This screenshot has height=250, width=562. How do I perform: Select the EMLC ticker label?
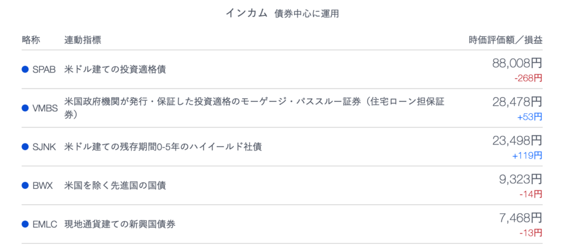tap(45, 225)
